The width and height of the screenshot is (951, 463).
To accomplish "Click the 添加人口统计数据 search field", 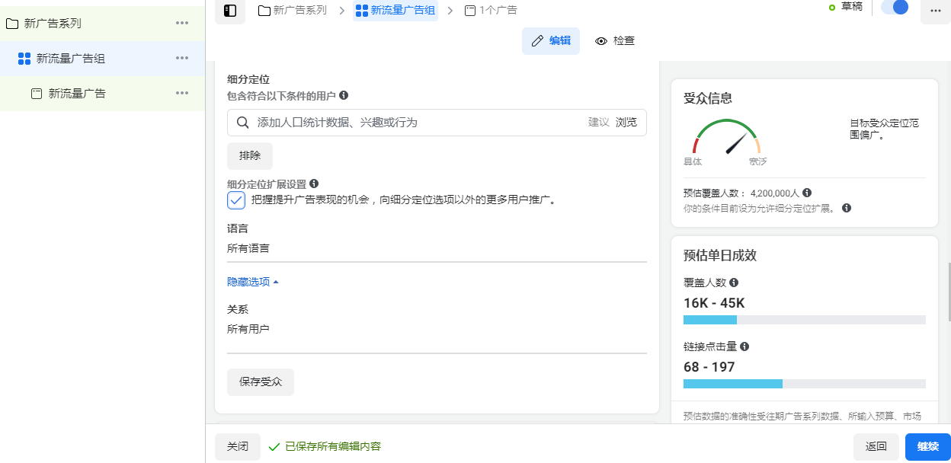I will 419,123.
